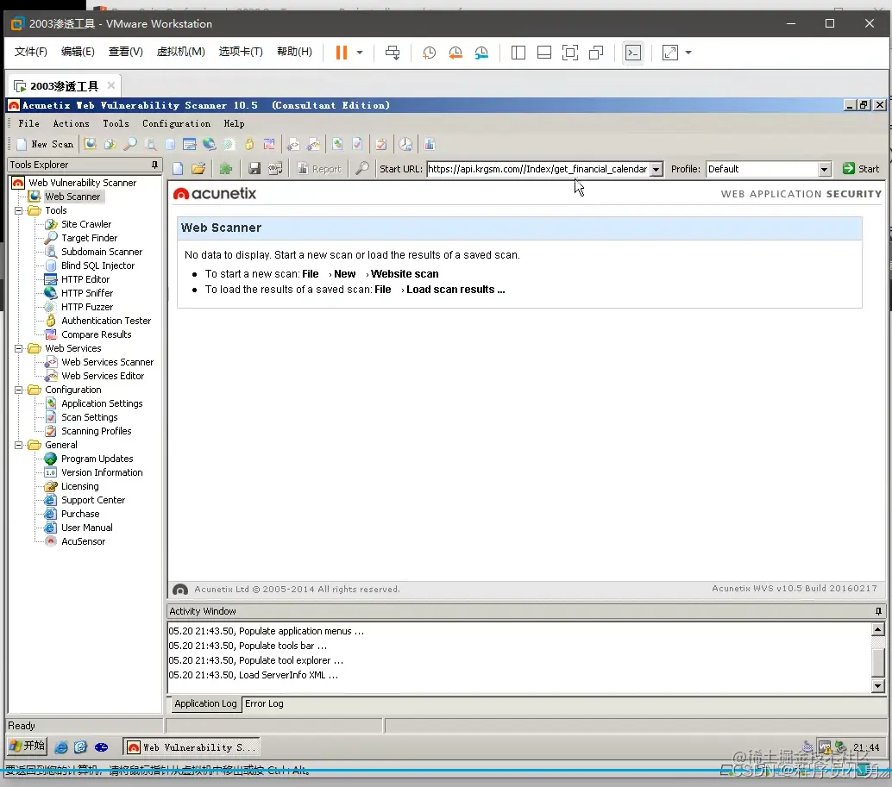
Task: Open Web Scanner from the top toolbar icon
Action: [x=90, y=144]
